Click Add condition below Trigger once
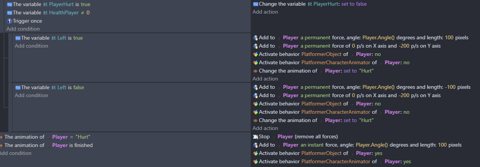480x167 pixels. click(23, 29)
